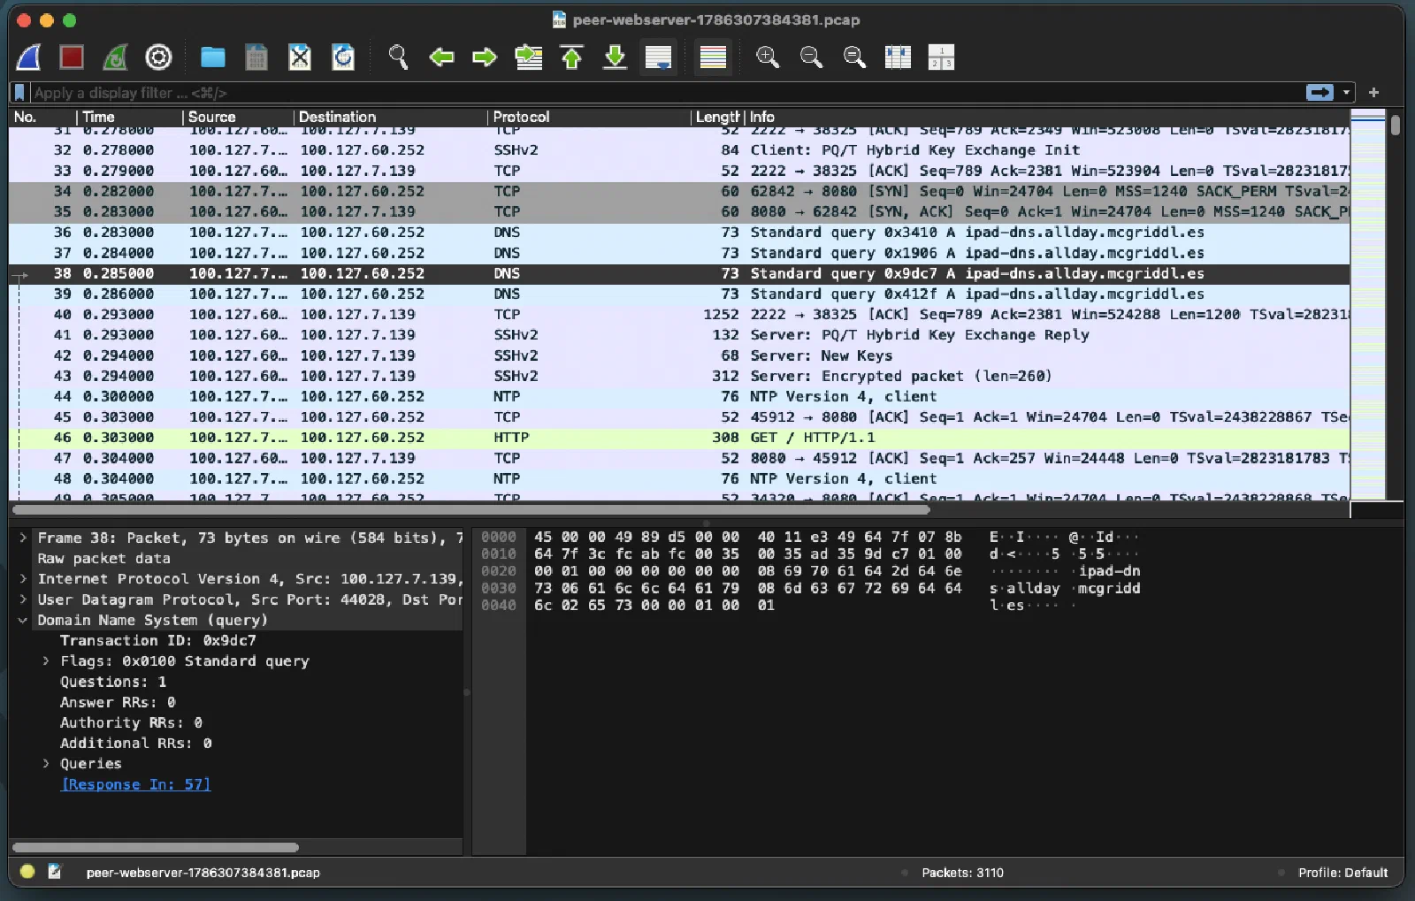Image resolution: width=1415 pixels, height=901 pixels.
Task: Go forward to next packet arrow
Action: point(485,57)
